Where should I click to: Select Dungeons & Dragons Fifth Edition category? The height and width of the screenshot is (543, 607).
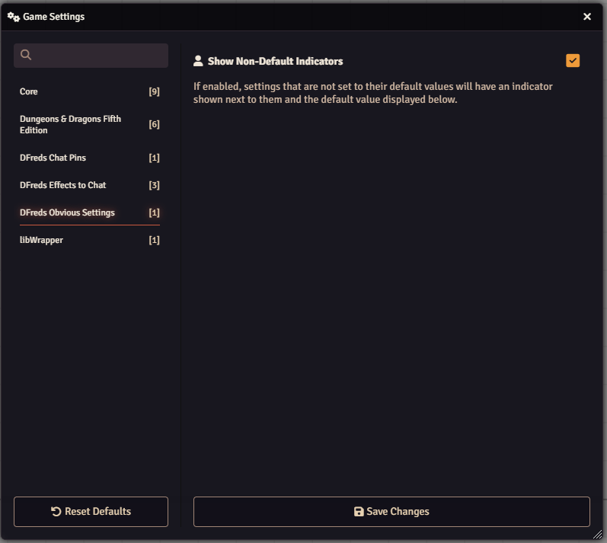tap(70, 124)
